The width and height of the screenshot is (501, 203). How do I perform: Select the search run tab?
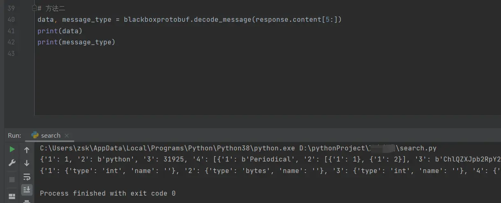coord(50,135)
